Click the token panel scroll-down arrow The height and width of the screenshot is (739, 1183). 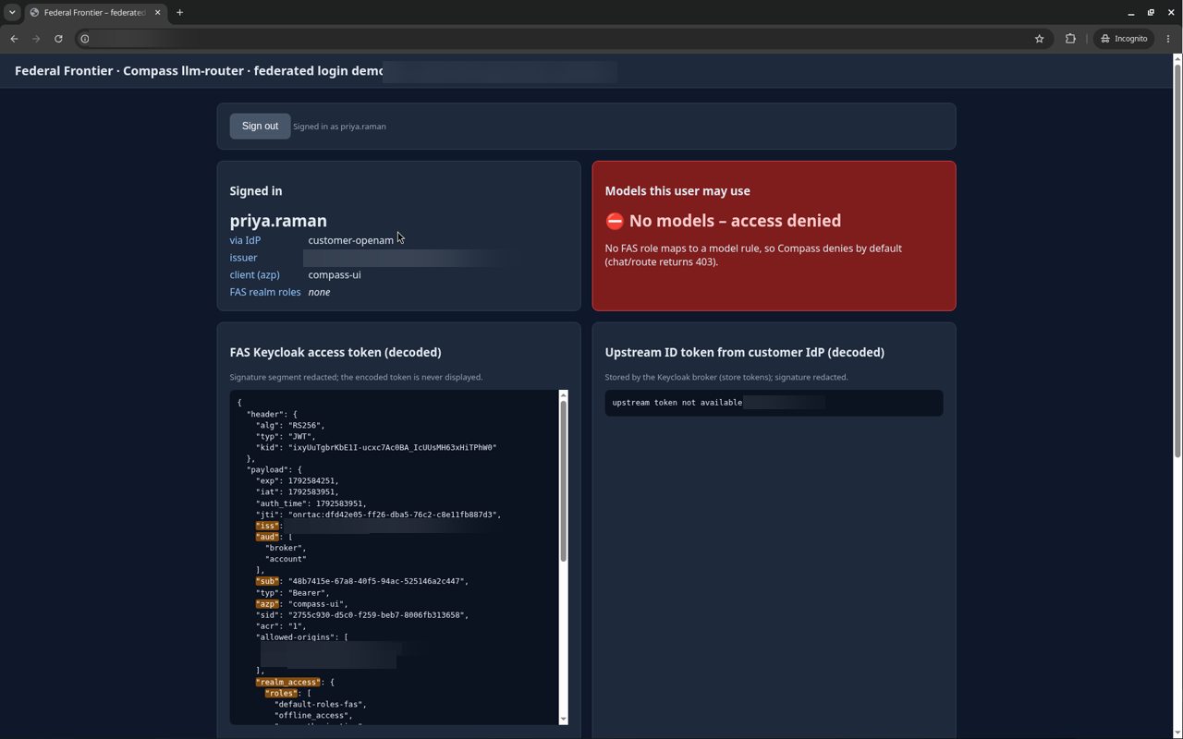click(563, 720)
